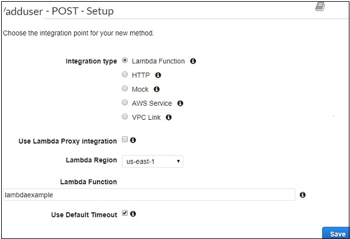
Task: Click the /adduser - POST - Setup heading
Action: [x=58, y=11]
